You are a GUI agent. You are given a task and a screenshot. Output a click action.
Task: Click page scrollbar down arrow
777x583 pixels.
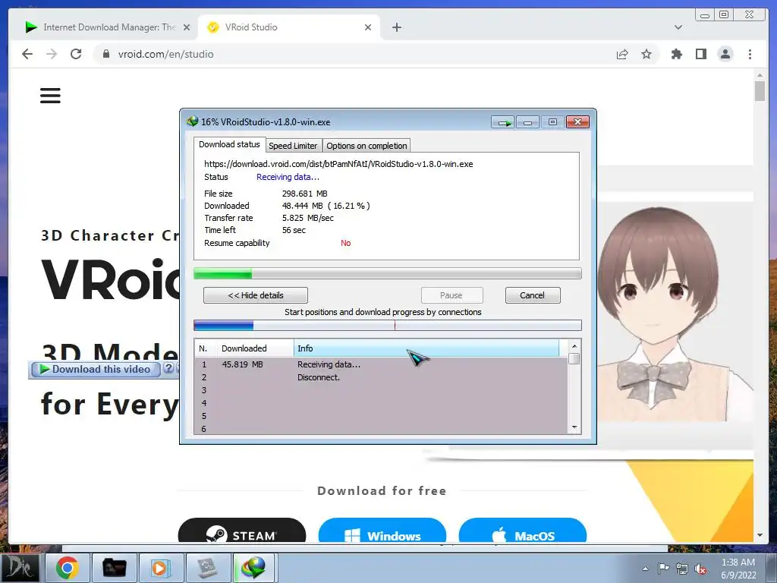click(760, 535)
